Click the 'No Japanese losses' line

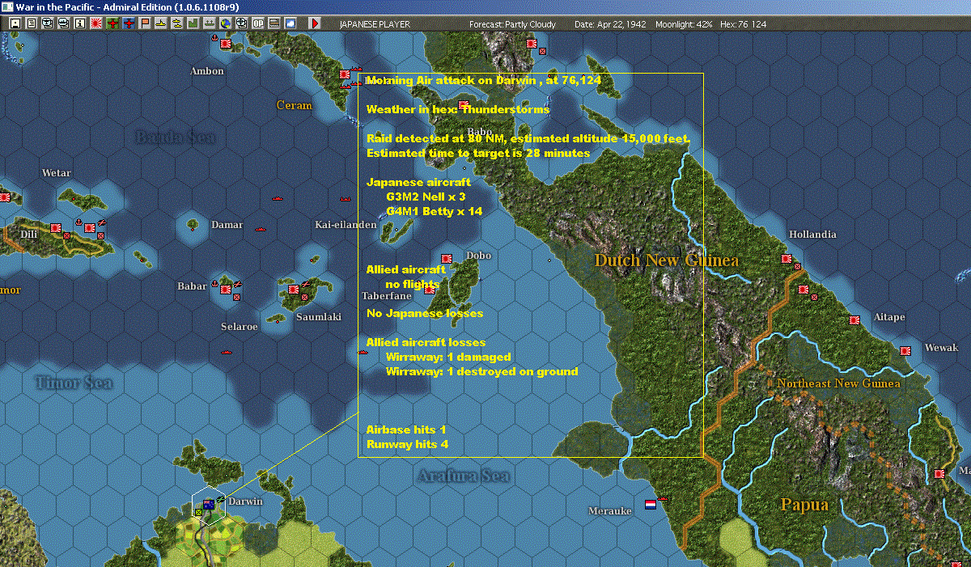click(425, 313)
